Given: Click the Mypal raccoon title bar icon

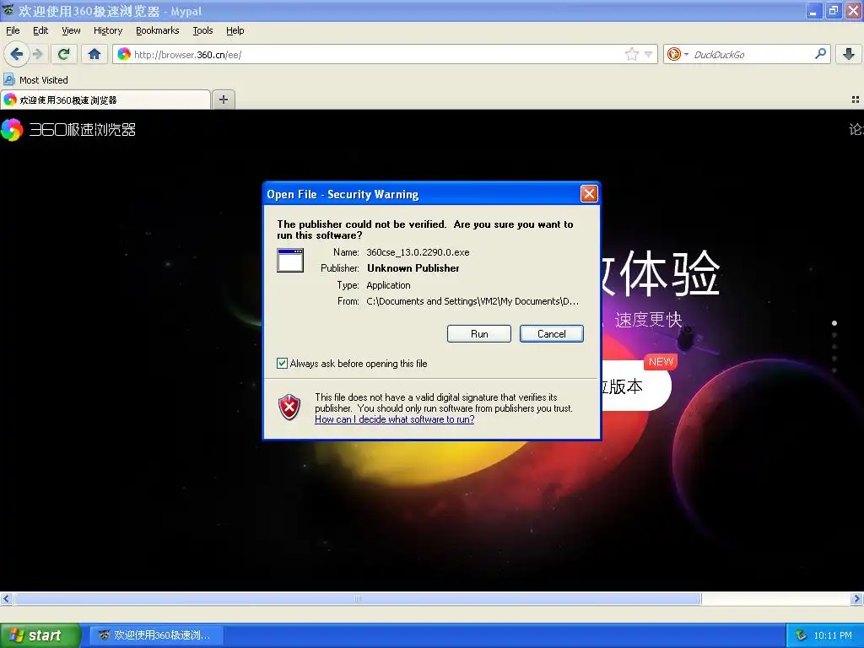Looking at the screenshot, I should [x=8, y=10].
